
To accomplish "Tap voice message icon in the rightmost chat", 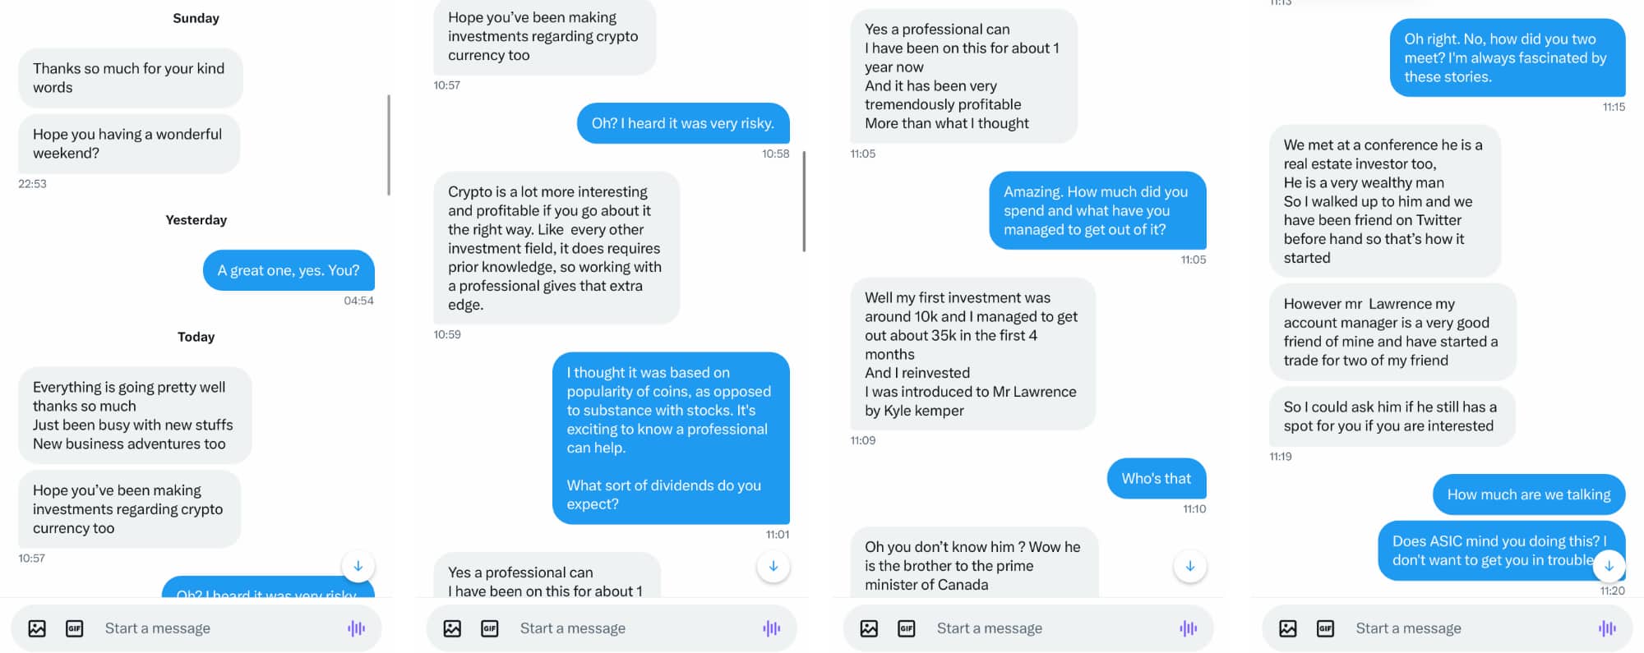I will pos(1607,628).
